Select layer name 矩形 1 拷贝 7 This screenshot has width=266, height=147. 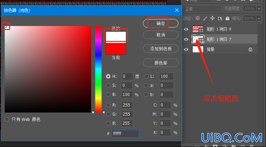click(x=219, y=39)
